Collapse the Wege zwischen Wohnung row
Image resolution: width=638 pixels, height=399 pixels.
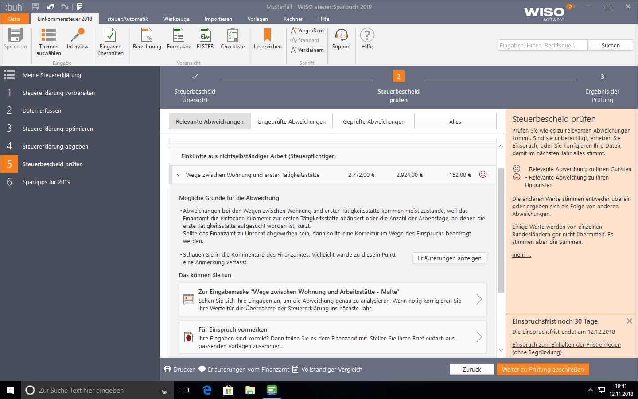[178, 175]
